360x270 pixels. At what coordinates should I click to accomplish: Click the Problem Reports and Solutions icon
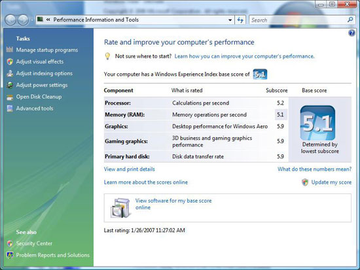pyautogui.click(x=10, y=255)
